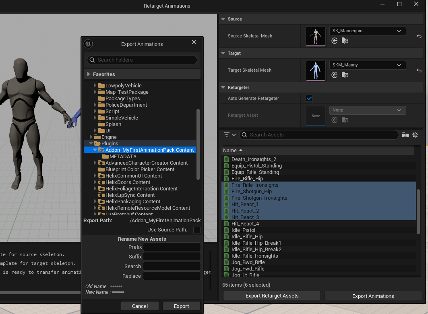Click the Prefix text field

[172, 247]
